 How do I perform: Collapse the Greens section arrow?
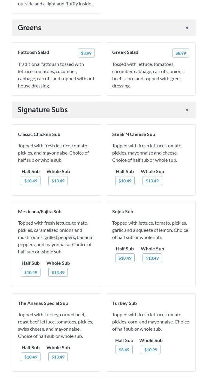187,28
